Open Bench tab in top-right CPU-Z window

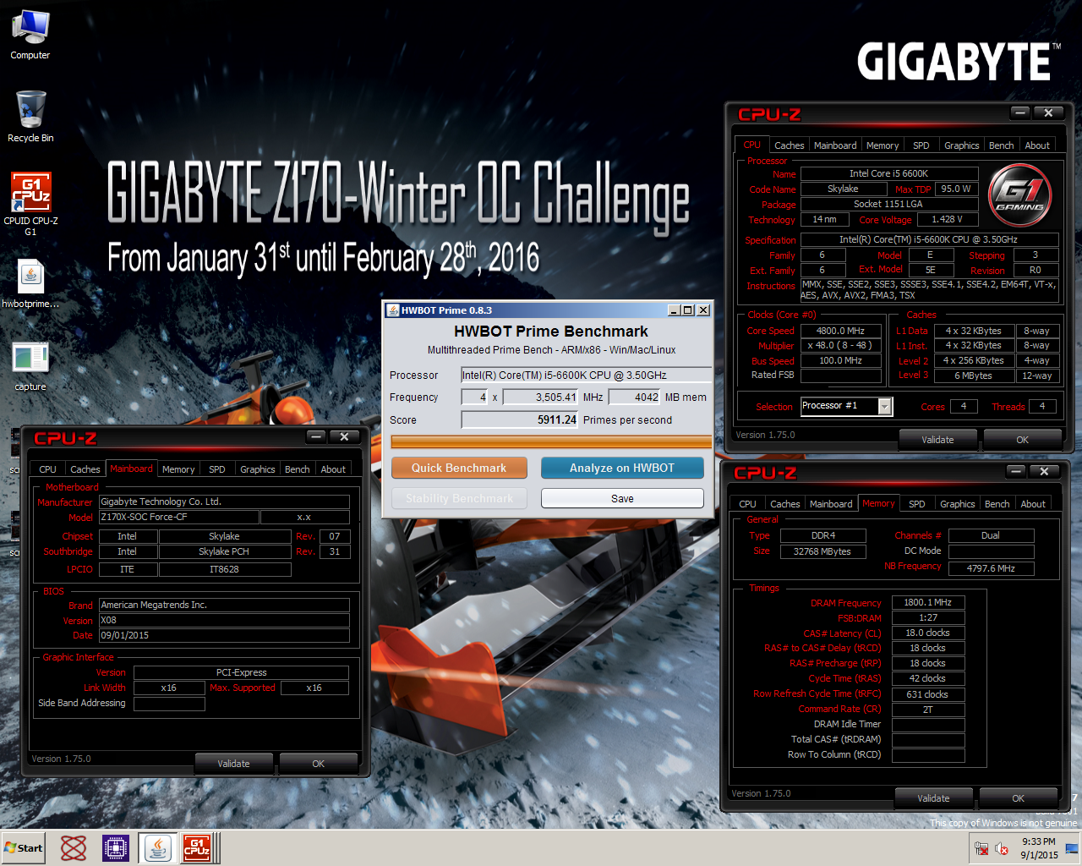[x=1002, y=145]
